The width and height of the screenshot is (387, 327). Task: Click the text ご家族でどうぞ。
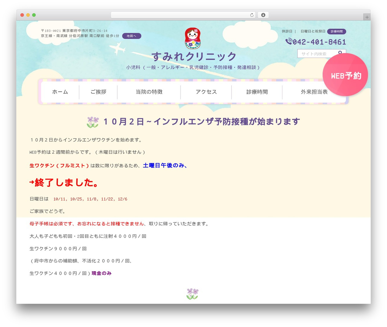pyautogui.click(x=47, y=211)
